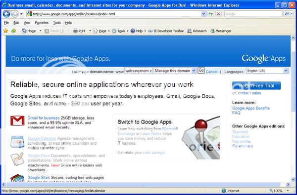The image size is (297, 195).
Task: Click the Gmail envelope icon
Action: click(x=17, y=121)
